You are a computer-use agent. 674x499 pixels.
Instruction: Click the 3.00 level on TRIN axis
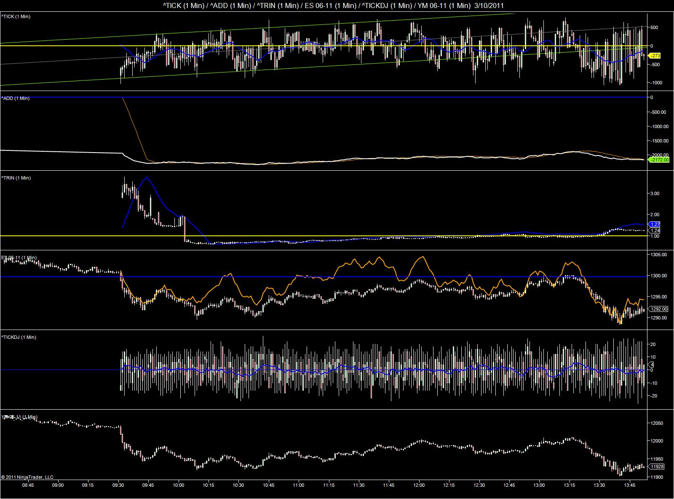[655, 193]
